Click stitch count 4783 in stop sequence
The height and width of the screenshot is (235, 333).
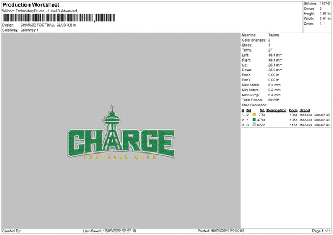[261, 120]
